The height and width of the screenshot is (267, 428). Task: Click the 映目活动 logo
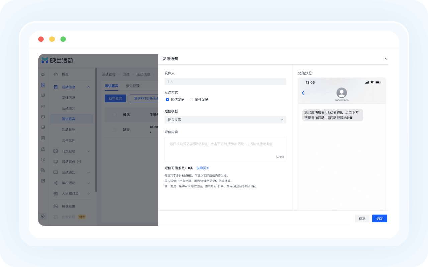pyautogui.click(x=57, y=60)
